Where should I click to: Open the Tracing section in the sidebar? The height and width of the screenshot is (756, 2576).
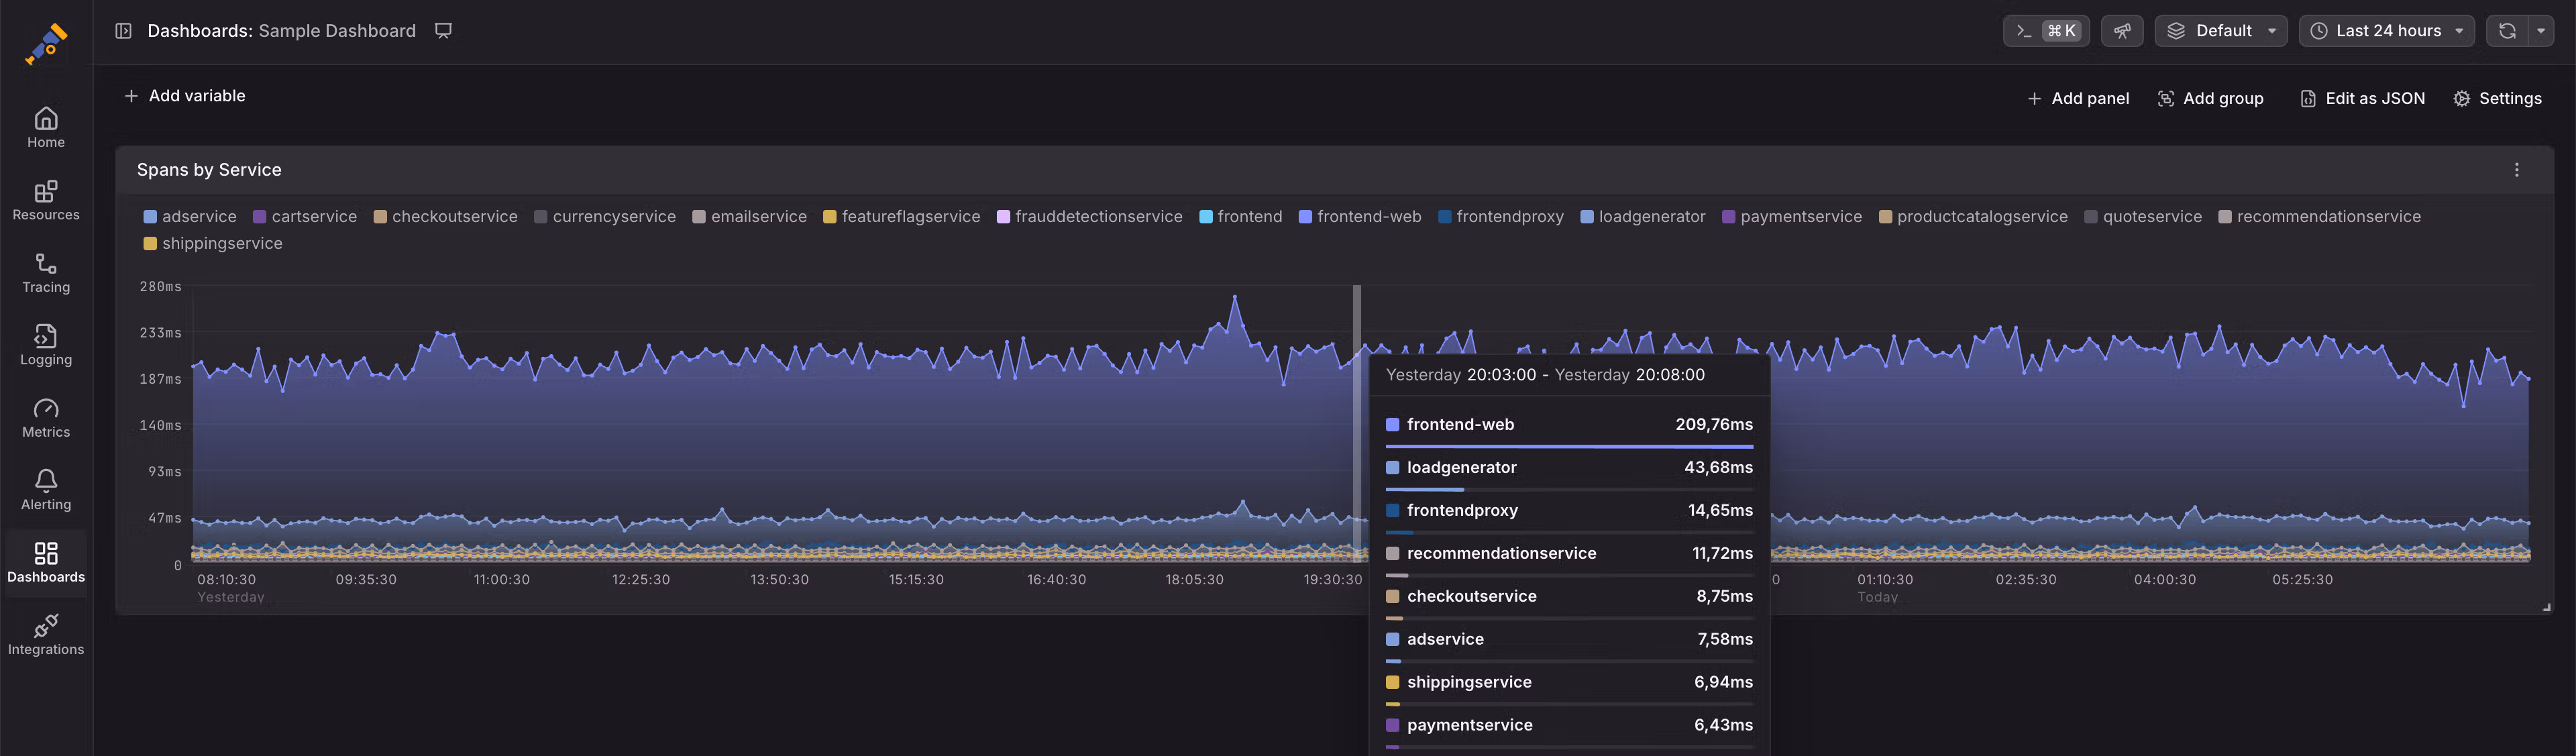(46, 272)
